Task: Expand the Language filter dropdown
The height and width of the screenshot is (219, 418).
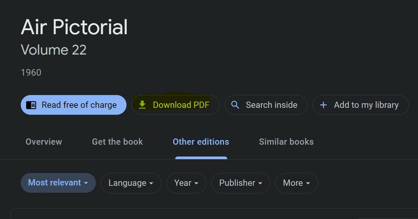Action: 131,183
